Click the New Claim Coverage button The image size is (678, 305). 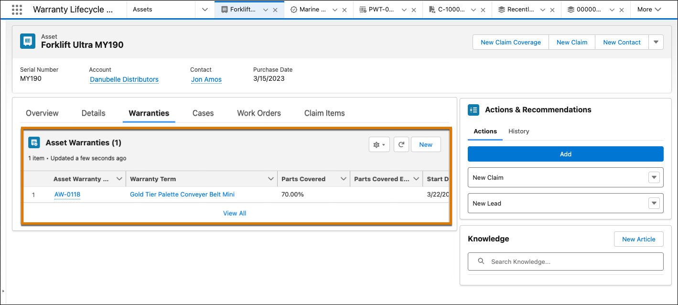(x=510, y=42)
